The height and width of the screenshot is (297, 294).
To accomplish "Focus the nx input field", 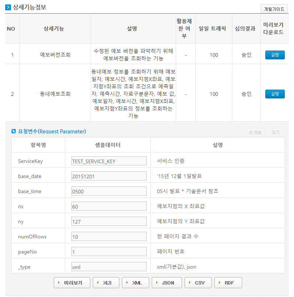I will [x=109, y=206].
